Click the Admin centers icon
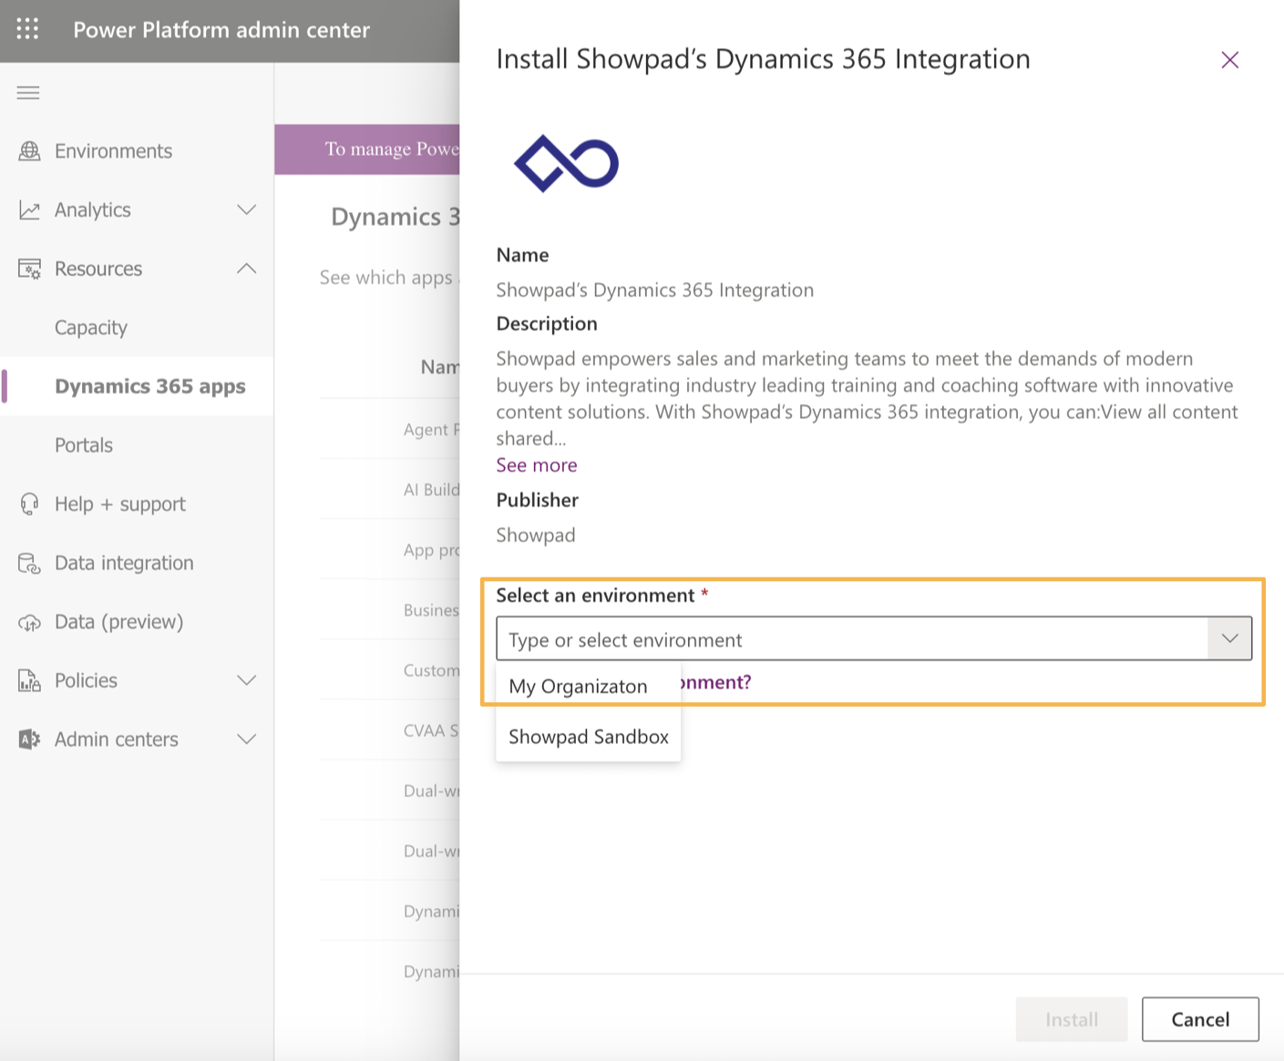 click(x=29, y=740)
